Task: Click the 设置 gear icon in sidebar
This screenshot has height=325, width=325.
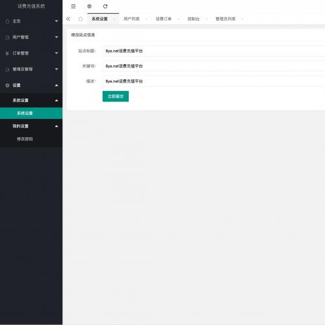Action: [7, 85]
